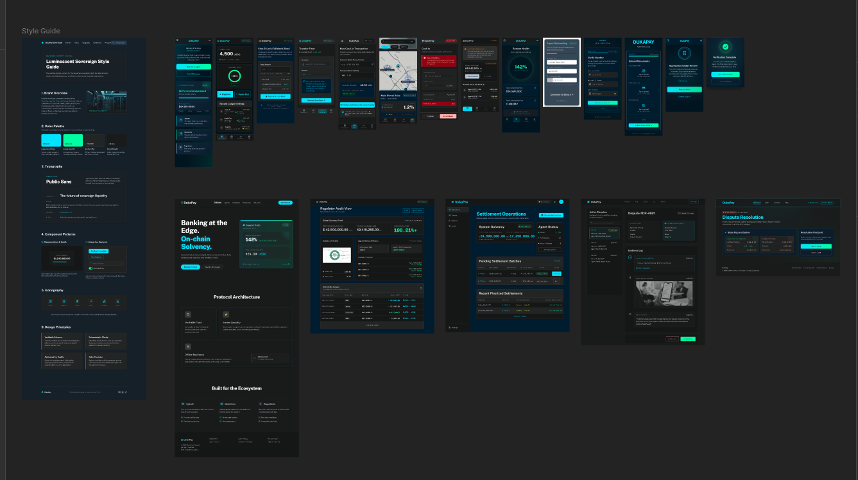Click the green 142% ring in the 4,500 balance frame
The width and height of the screenshot is (858, 480).
(235, 76)
